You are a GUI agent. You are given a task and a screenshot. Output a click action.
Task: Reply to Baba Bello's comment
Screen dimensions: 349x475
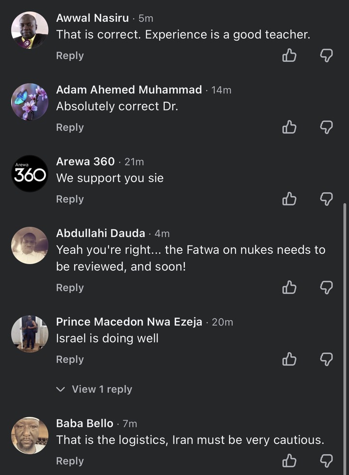click(70, 461)
